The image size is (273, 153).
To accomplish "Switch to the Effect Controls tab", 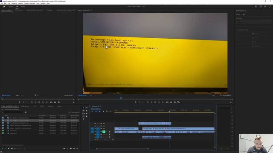I will [x=19, y=10].
